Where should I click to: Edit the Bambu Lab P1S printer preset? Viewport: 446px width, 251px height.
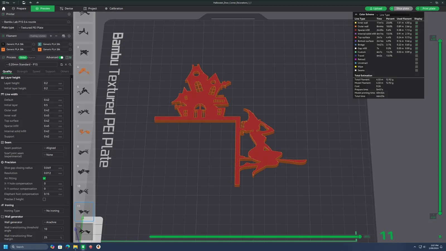(69, 22)
